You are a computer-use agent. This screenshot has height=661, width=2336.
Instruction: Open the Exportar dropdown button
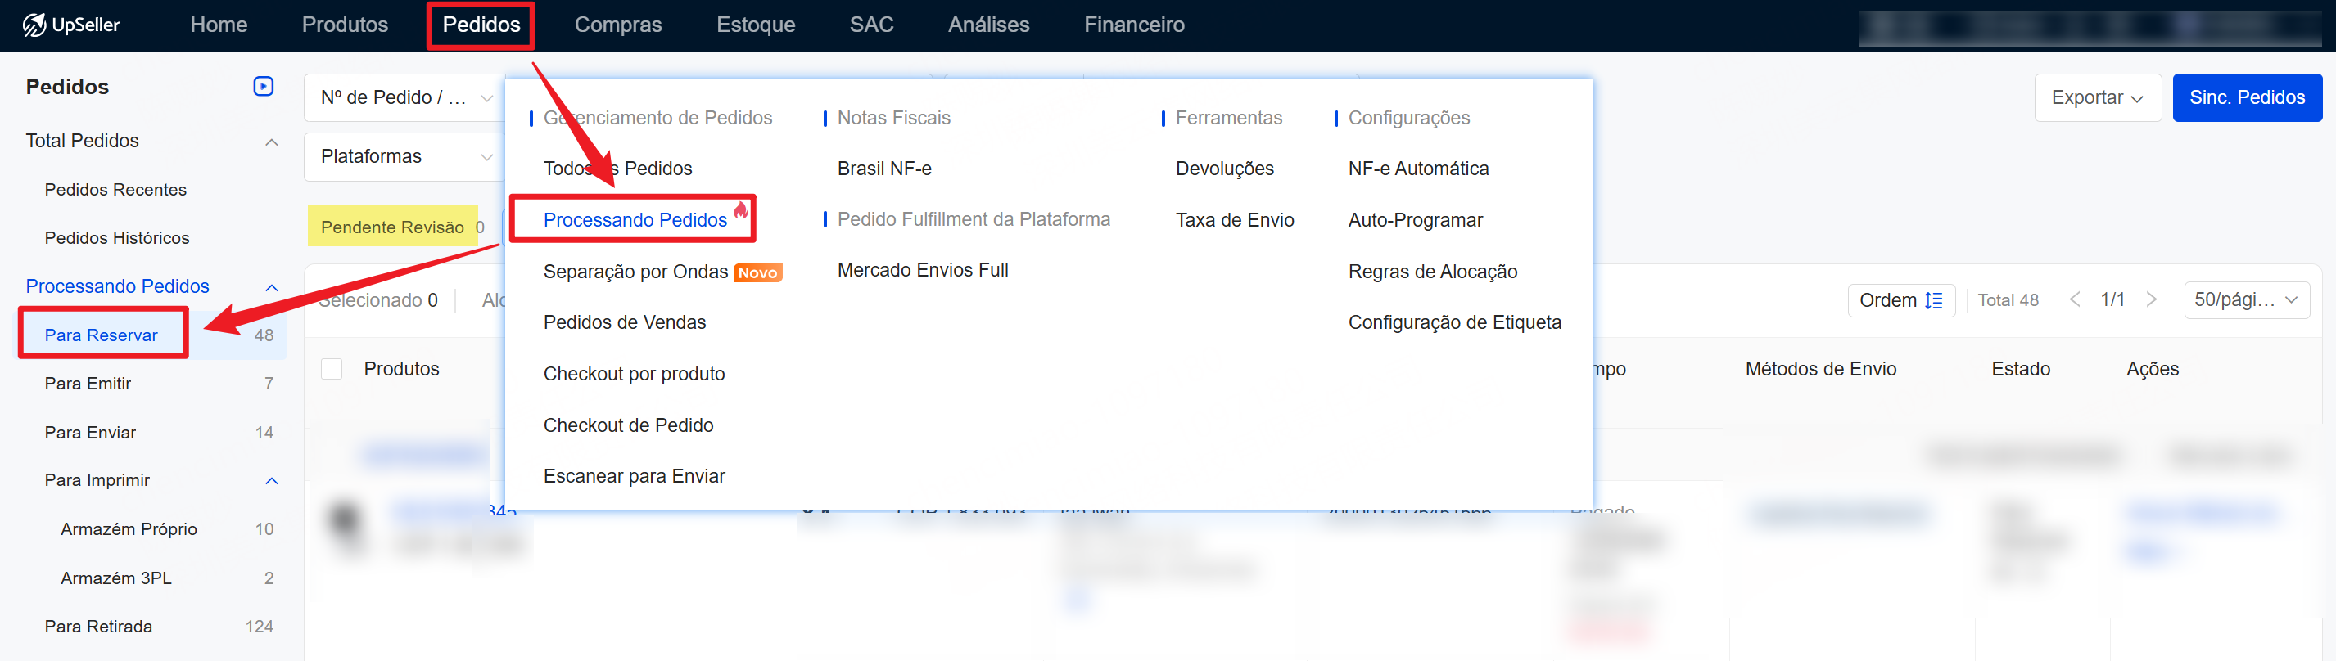click(2097, 98)
